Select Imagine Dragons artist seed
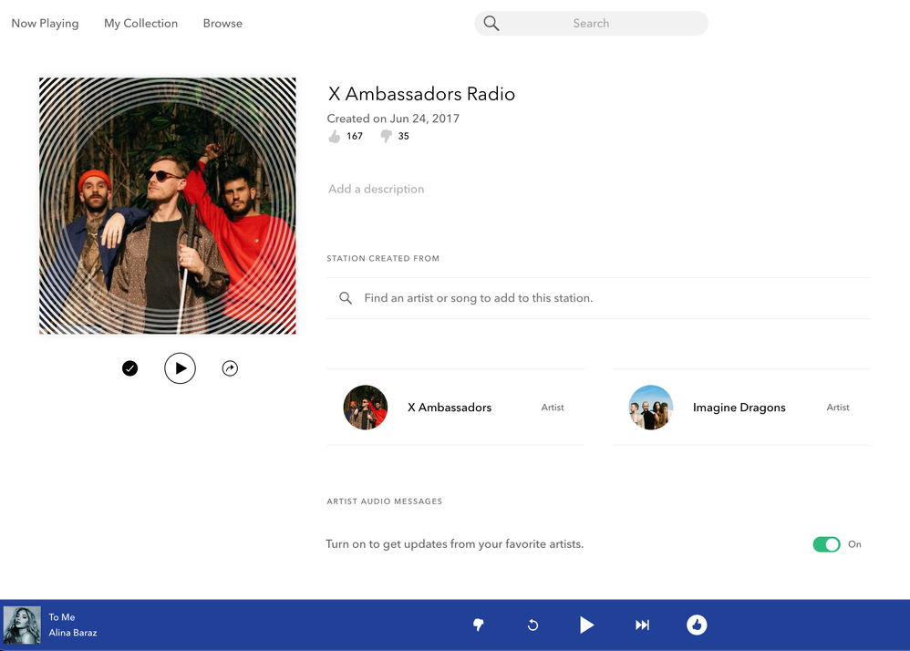 coord(739,408)
